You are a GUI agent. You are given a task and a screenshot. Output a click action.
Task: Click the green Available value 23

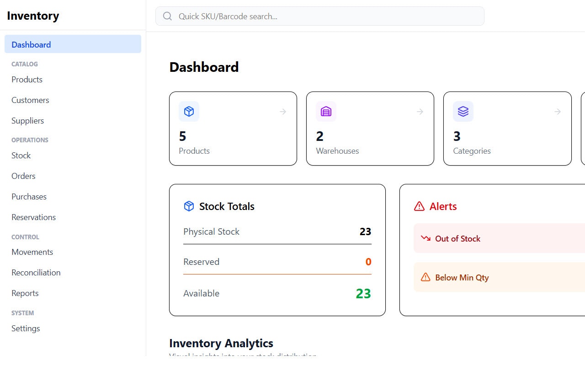point(363,294)
